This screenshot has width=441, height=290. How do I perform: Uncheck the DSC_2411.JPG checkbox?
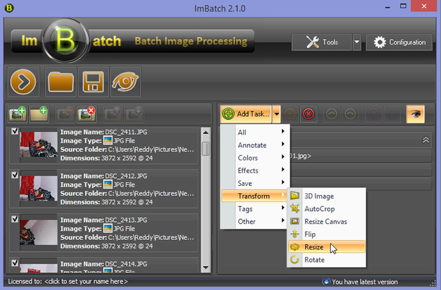(15, 131)
